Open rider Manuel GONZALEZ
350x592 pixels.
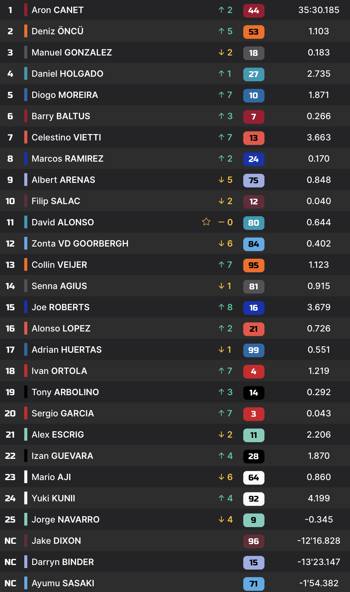72,52
